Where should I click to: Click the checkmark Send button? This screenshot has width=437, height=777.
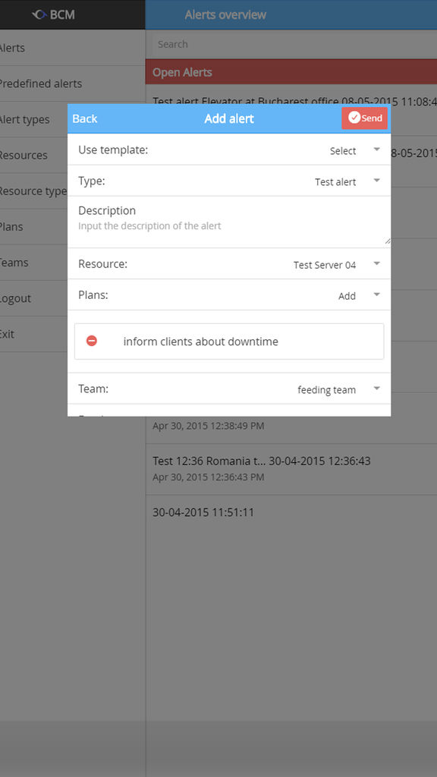[365, 118]
